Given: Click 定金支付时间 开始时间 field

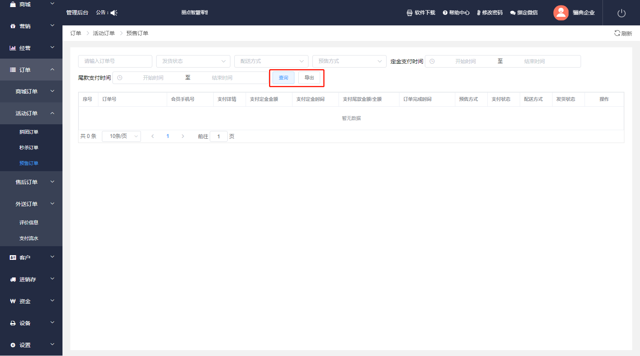Looking at the screenshot, I should pyautogui.click(x=465, y=61).
